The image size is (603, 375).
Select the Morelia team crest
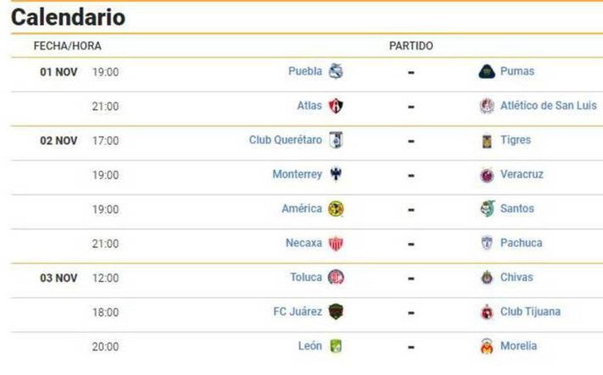487,346
